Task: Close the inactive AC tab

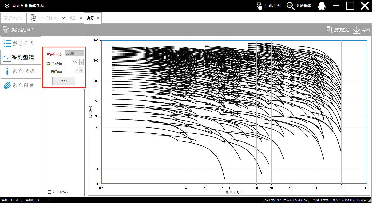Action: 81,18
